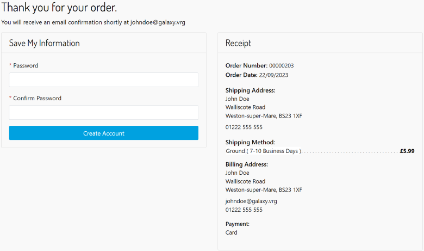Click the Ground shipping method line

tap(263, 151)
